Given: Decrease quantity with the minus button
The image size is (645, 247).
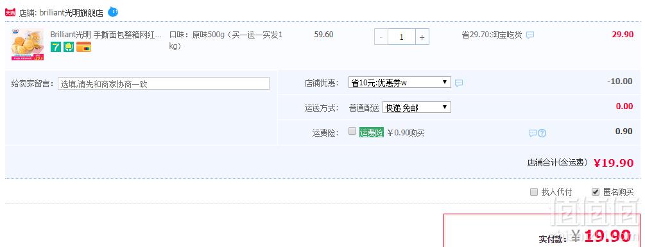Looking at the screenshot, I should pos(381,37).
